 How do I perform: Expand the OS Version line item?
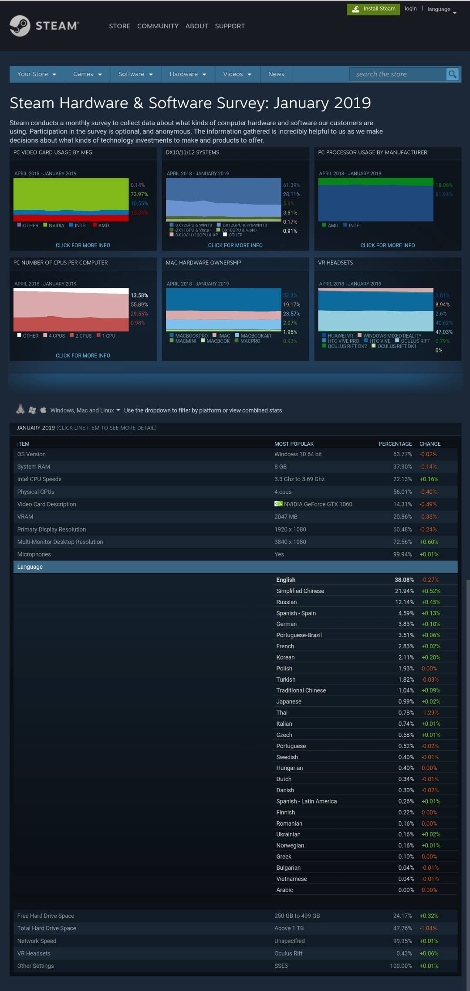pyautogui.click(x=31, y=454)
